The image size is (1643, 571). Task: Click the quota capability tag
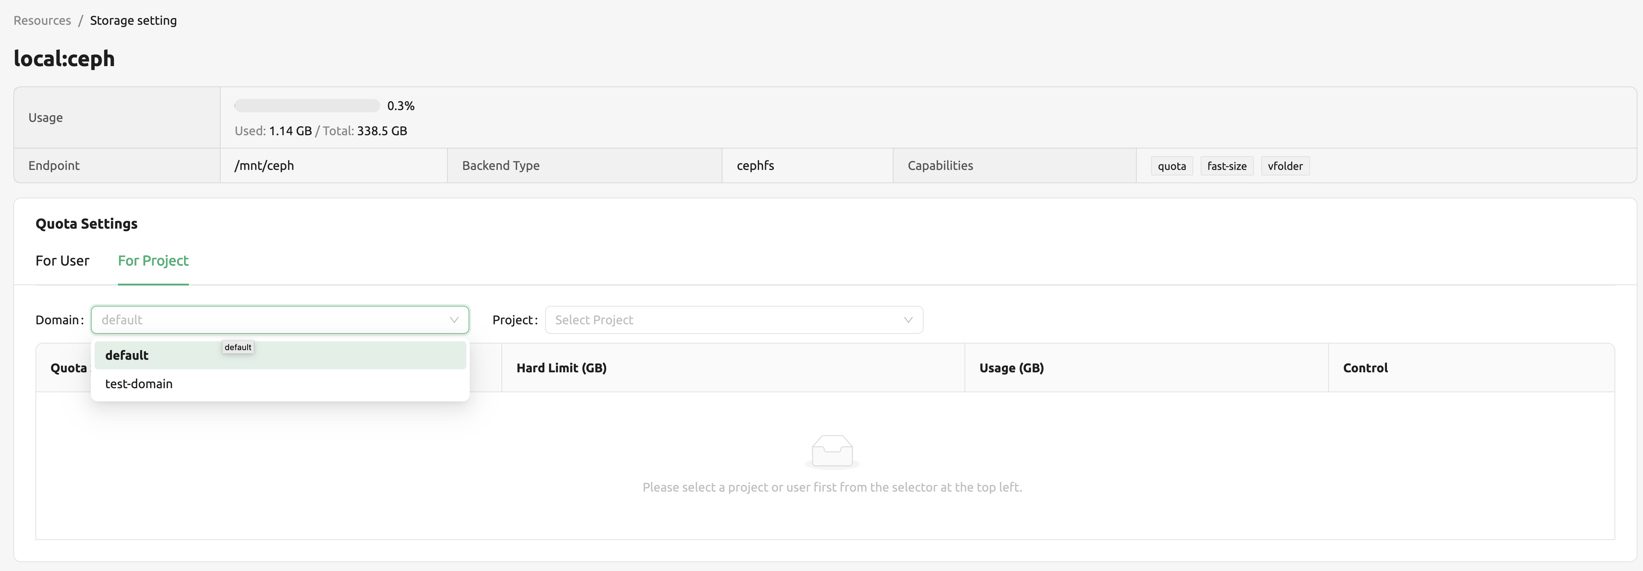(x=1172, y=166)
